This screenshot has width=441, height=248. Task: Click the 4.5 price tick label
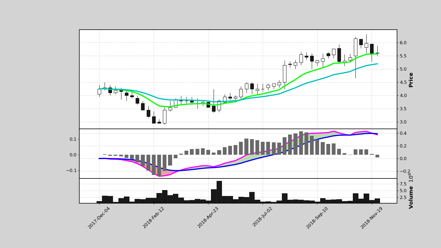tap(403, 82)
